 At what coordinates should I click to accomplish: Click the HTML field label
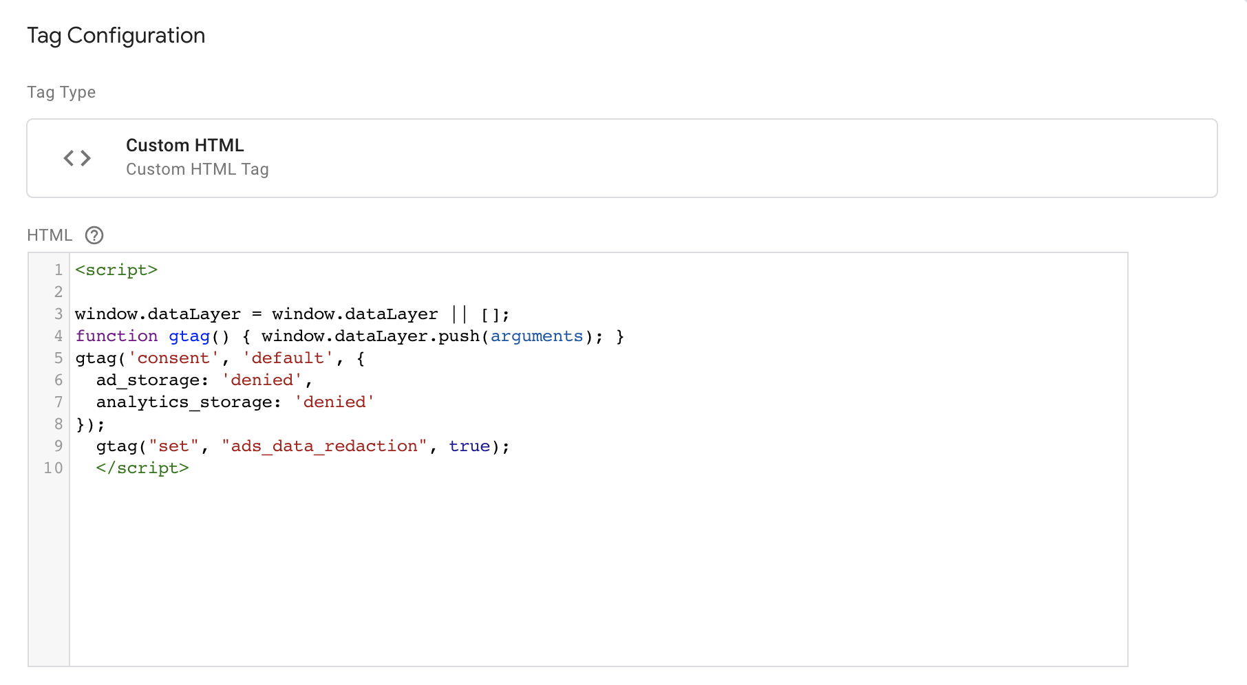click(50, 235)
